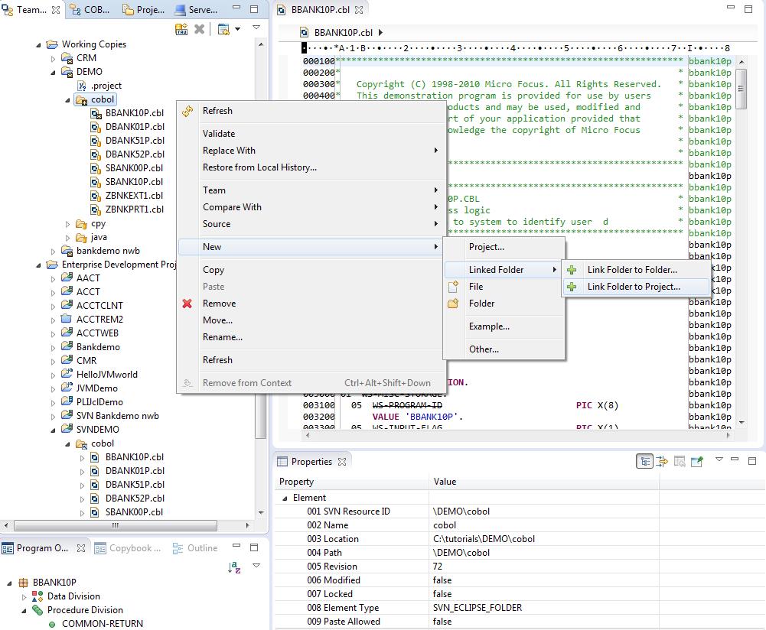This screenshot has height=630, width=766.
Task: Collapse the Enterprise Development Proj node
Action: coord(38,265)
